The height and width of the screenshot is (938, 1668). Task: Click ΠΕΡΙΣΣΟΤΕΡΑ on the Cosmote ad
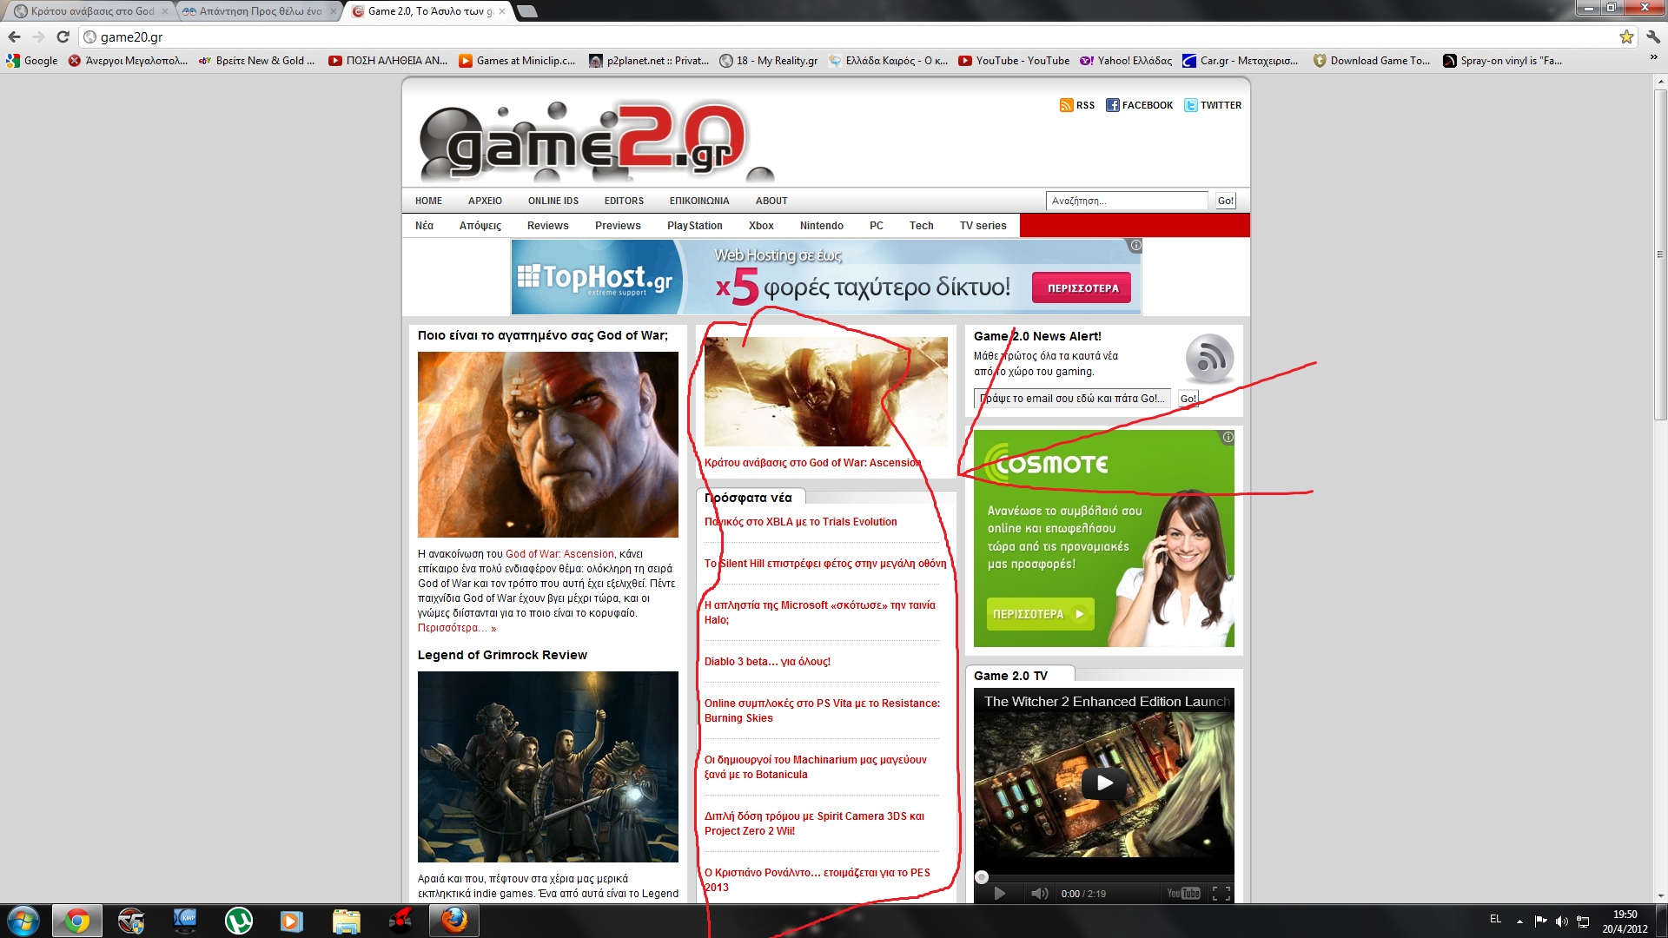1039,614
